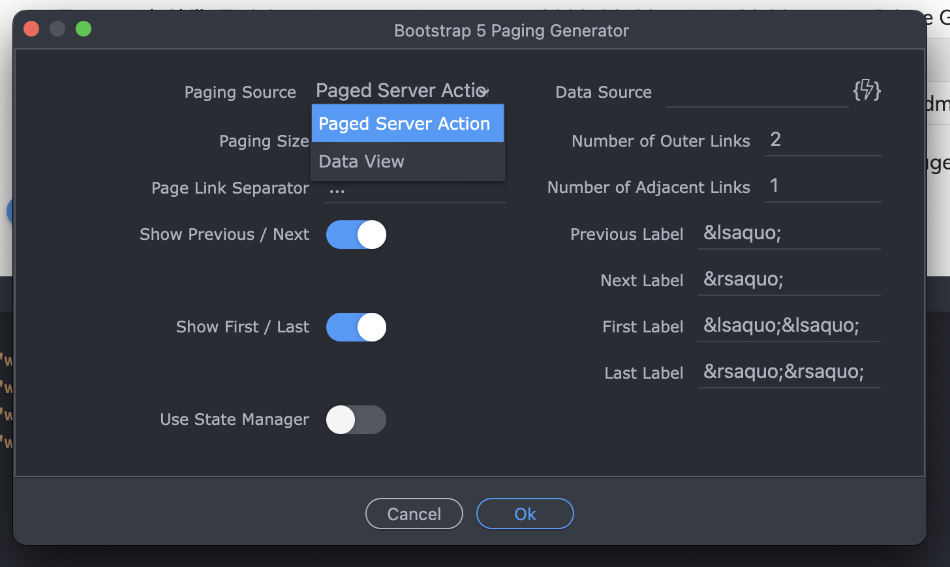Turn off Show First / Last
The width and height of the screenshot is (950, 567).
(x=356, y=327)
